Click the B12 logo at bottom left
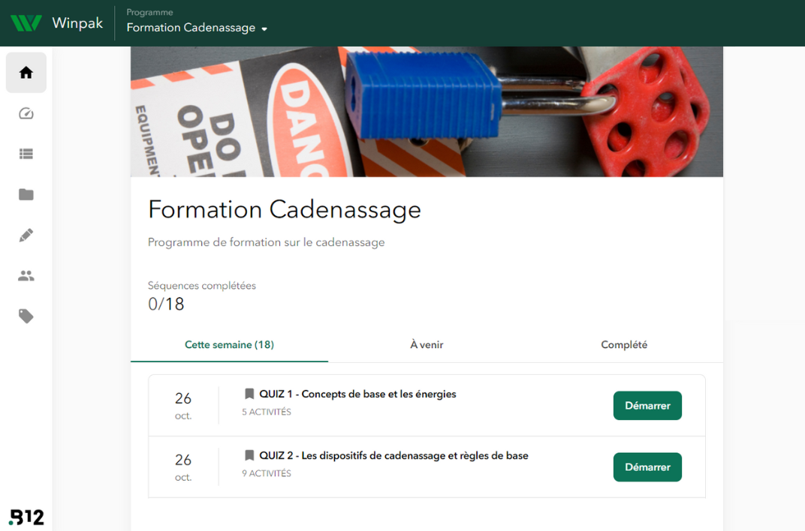Viewport: 805px width, 531px height. (26, 516)
